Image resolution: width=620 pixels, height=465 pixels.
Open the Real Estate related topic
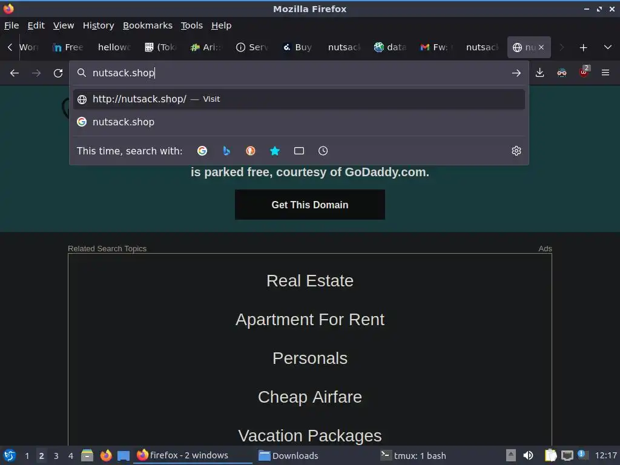pyautogui.click(x=309, y=281)
